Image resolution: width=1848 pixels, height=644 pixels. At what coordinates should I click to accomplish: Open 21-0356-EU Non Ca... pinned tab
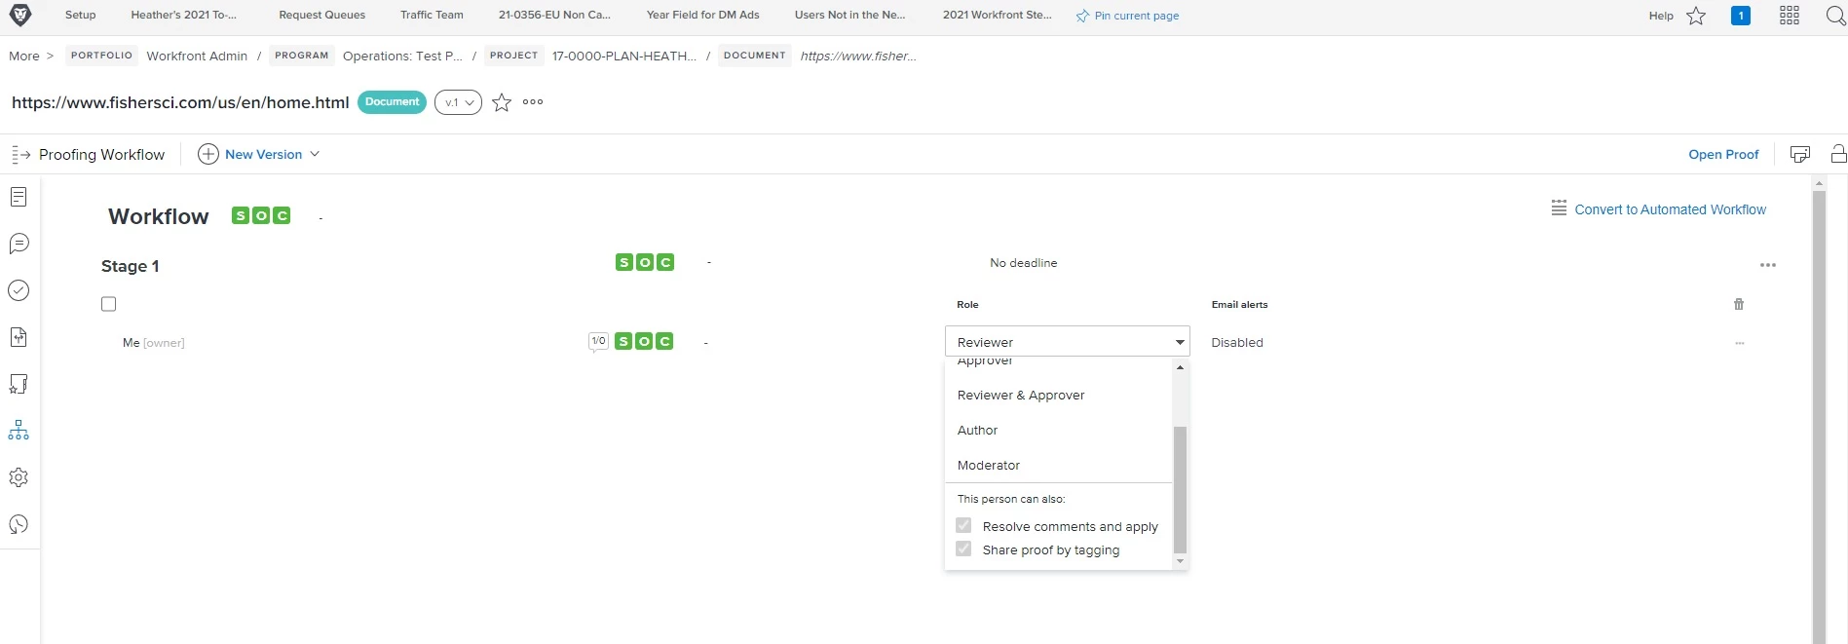tap(554, 15)
